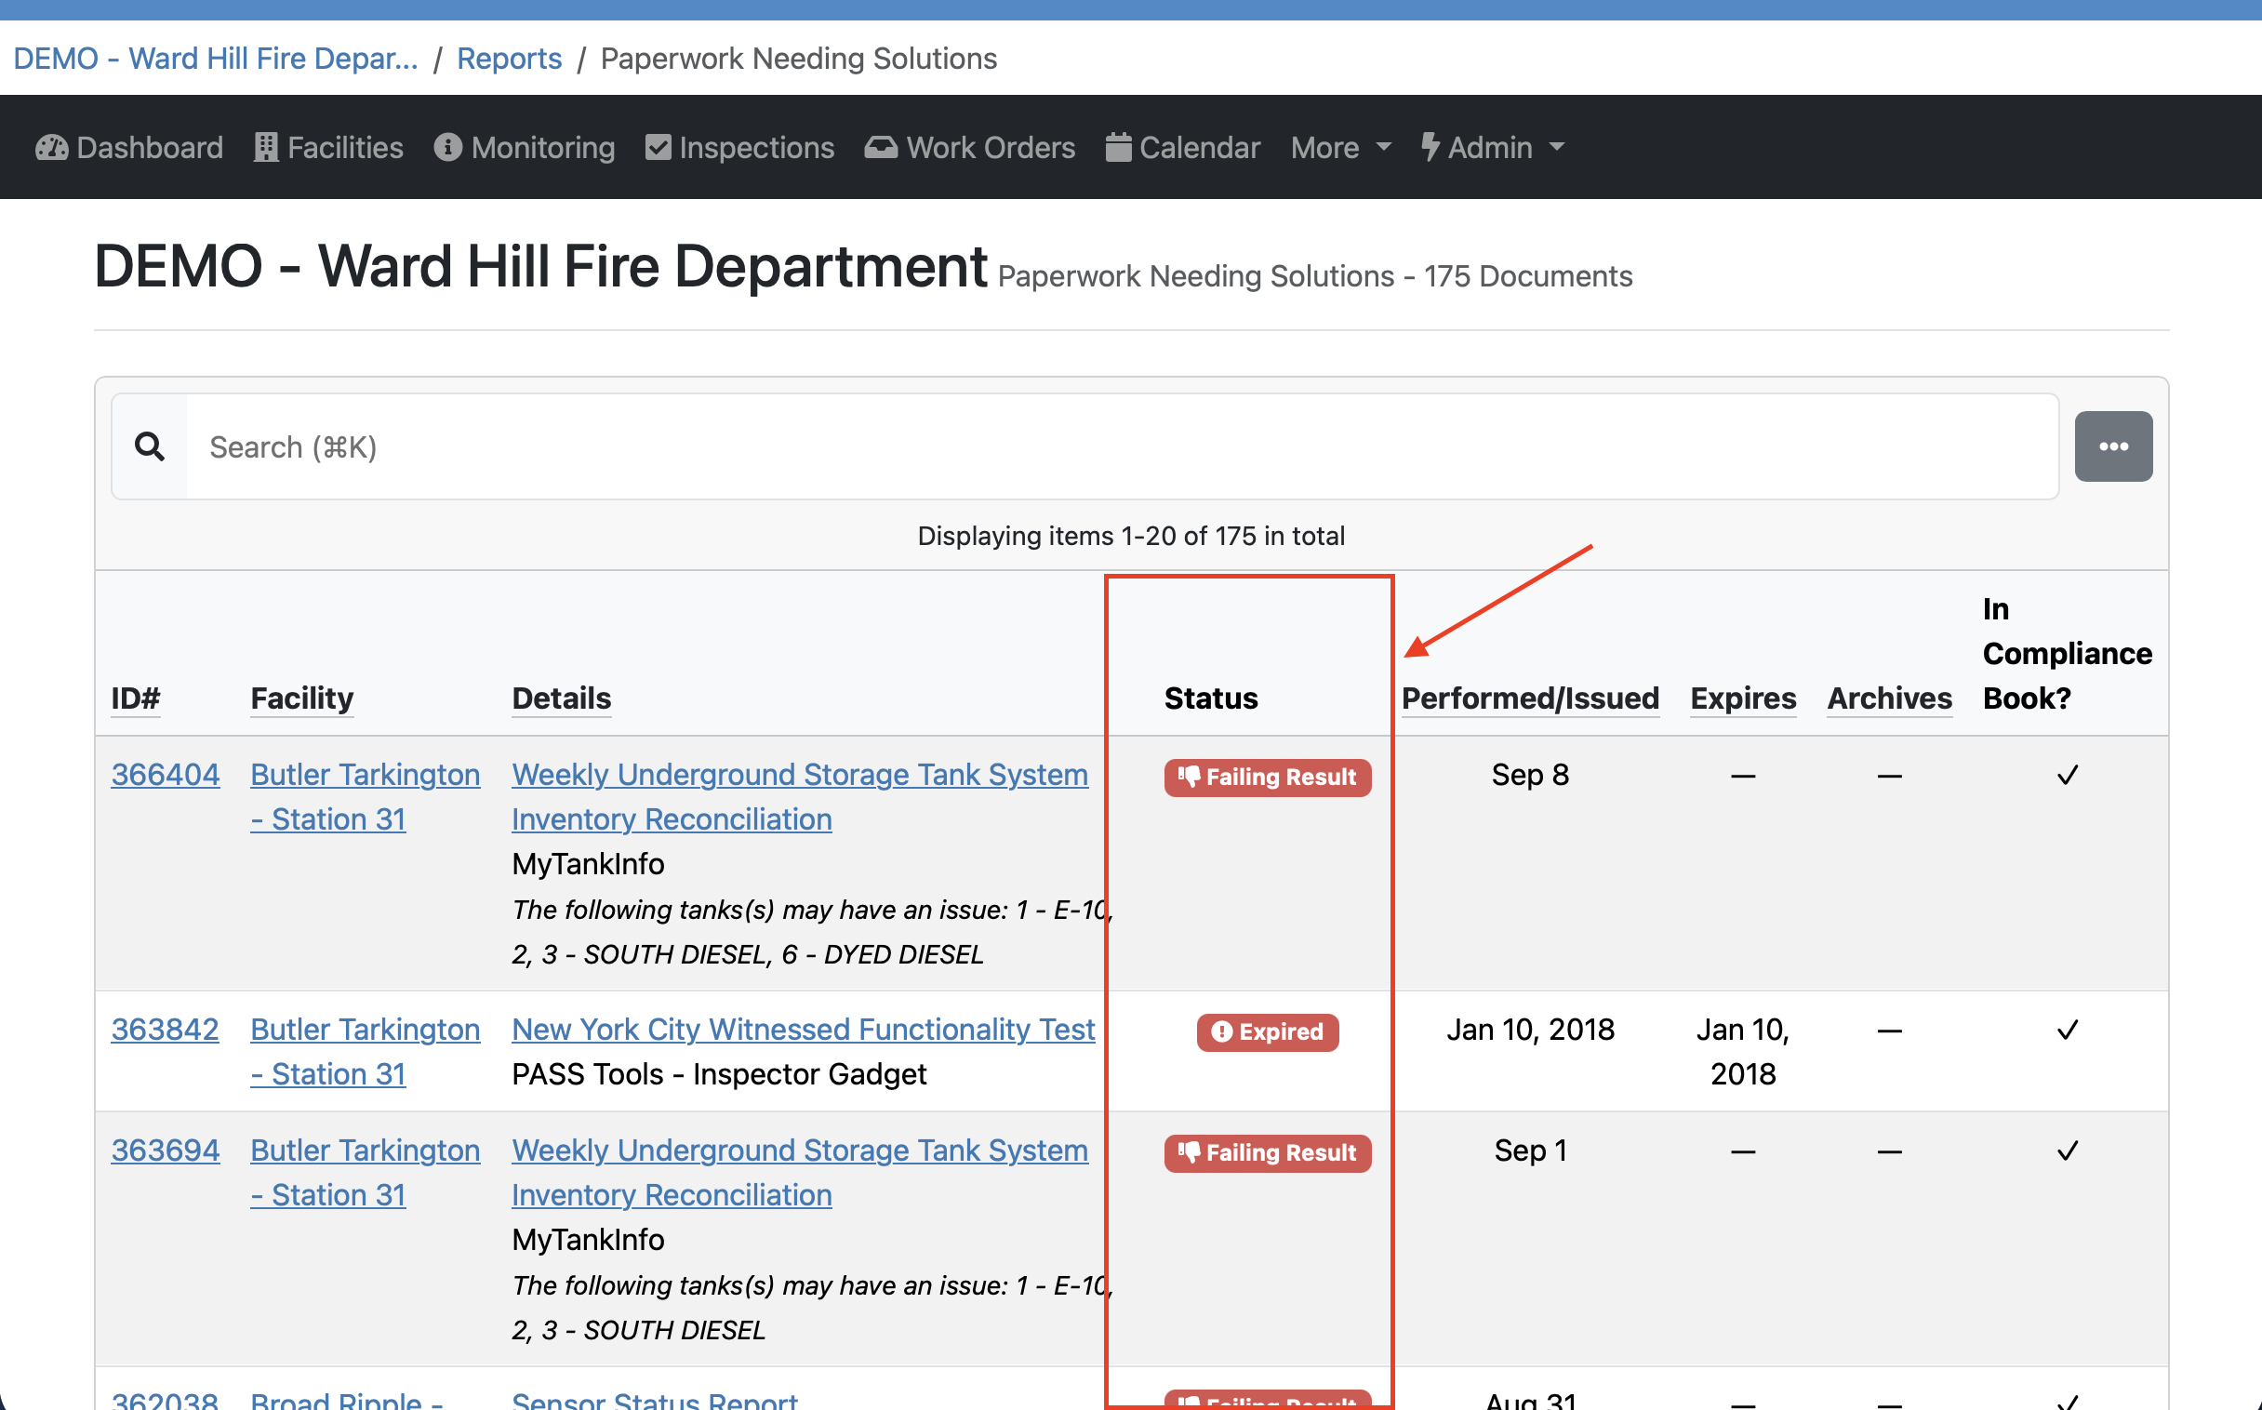Open New York City Witnessed Functionality Test

pos(803,1030)
